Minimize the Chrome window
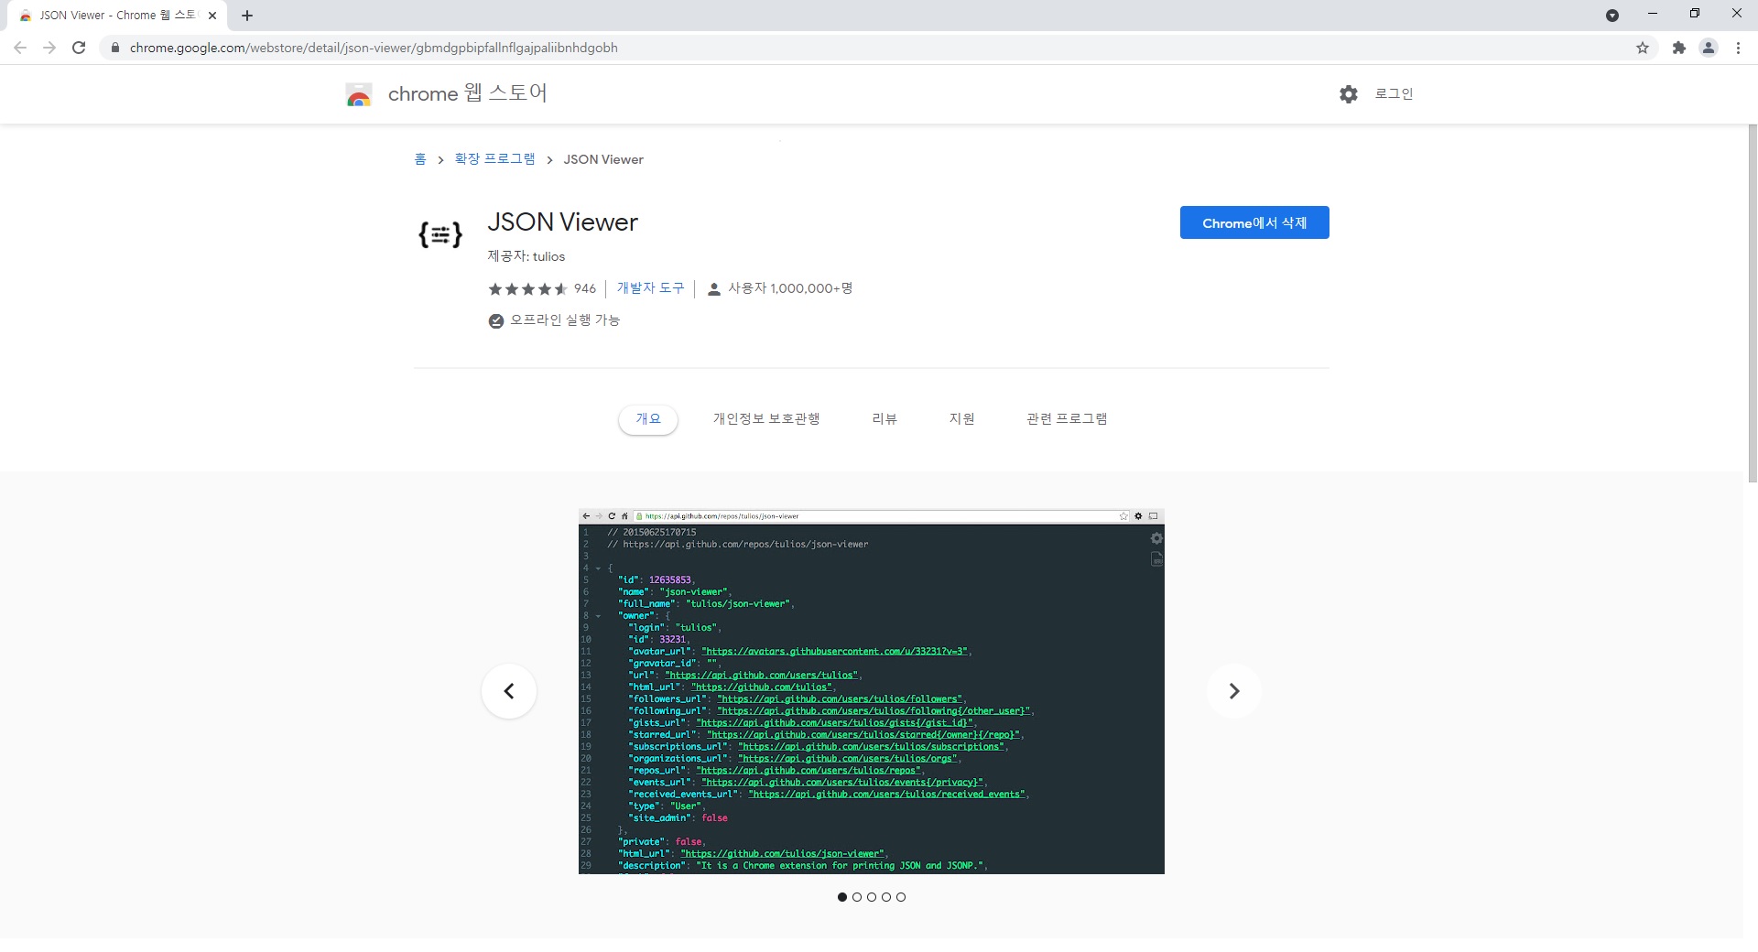This screenshot has height=952, width=1758. [x=1653, y=14]
